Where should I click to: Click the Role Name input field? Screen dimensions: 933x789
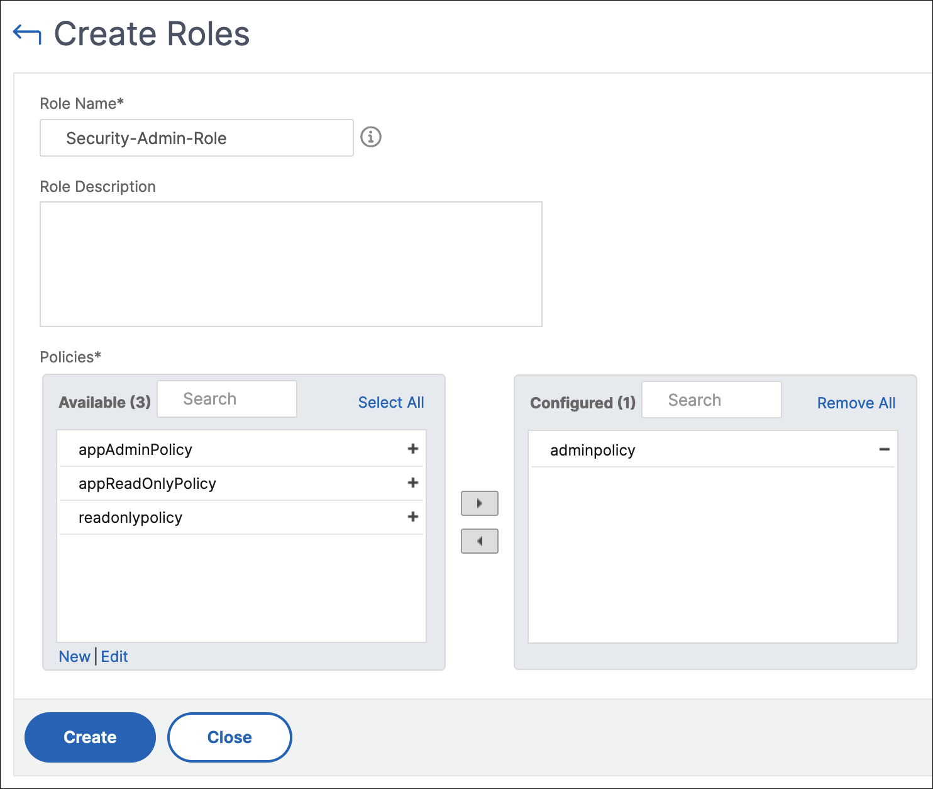click(197, 138)
